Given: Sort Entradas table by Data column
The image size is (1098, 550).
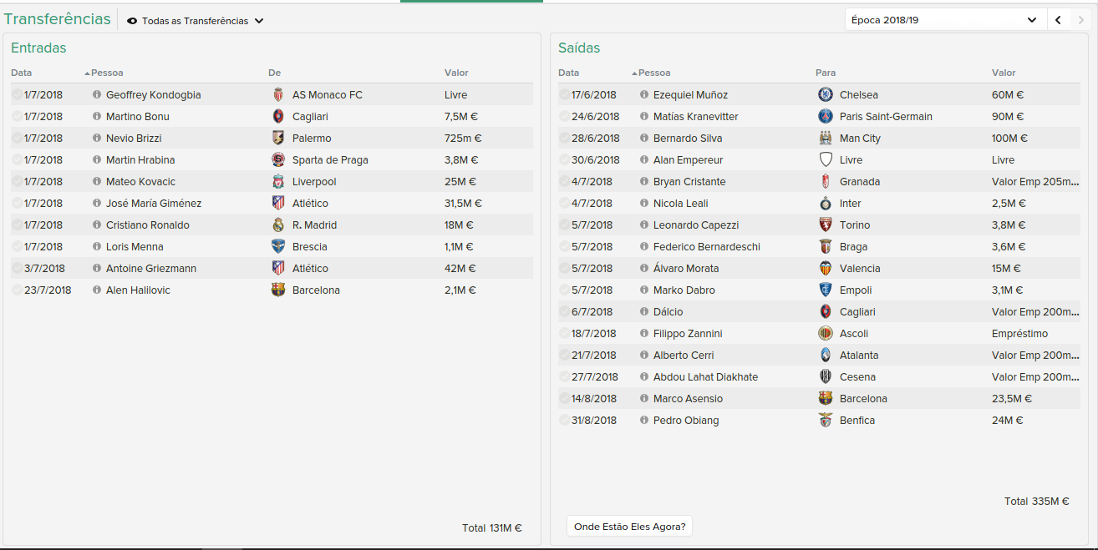Looking at the screenshot, I should point(22,73).
